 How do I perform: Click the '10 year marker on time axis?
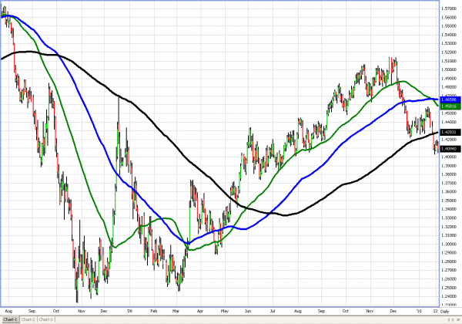(419, 310)
